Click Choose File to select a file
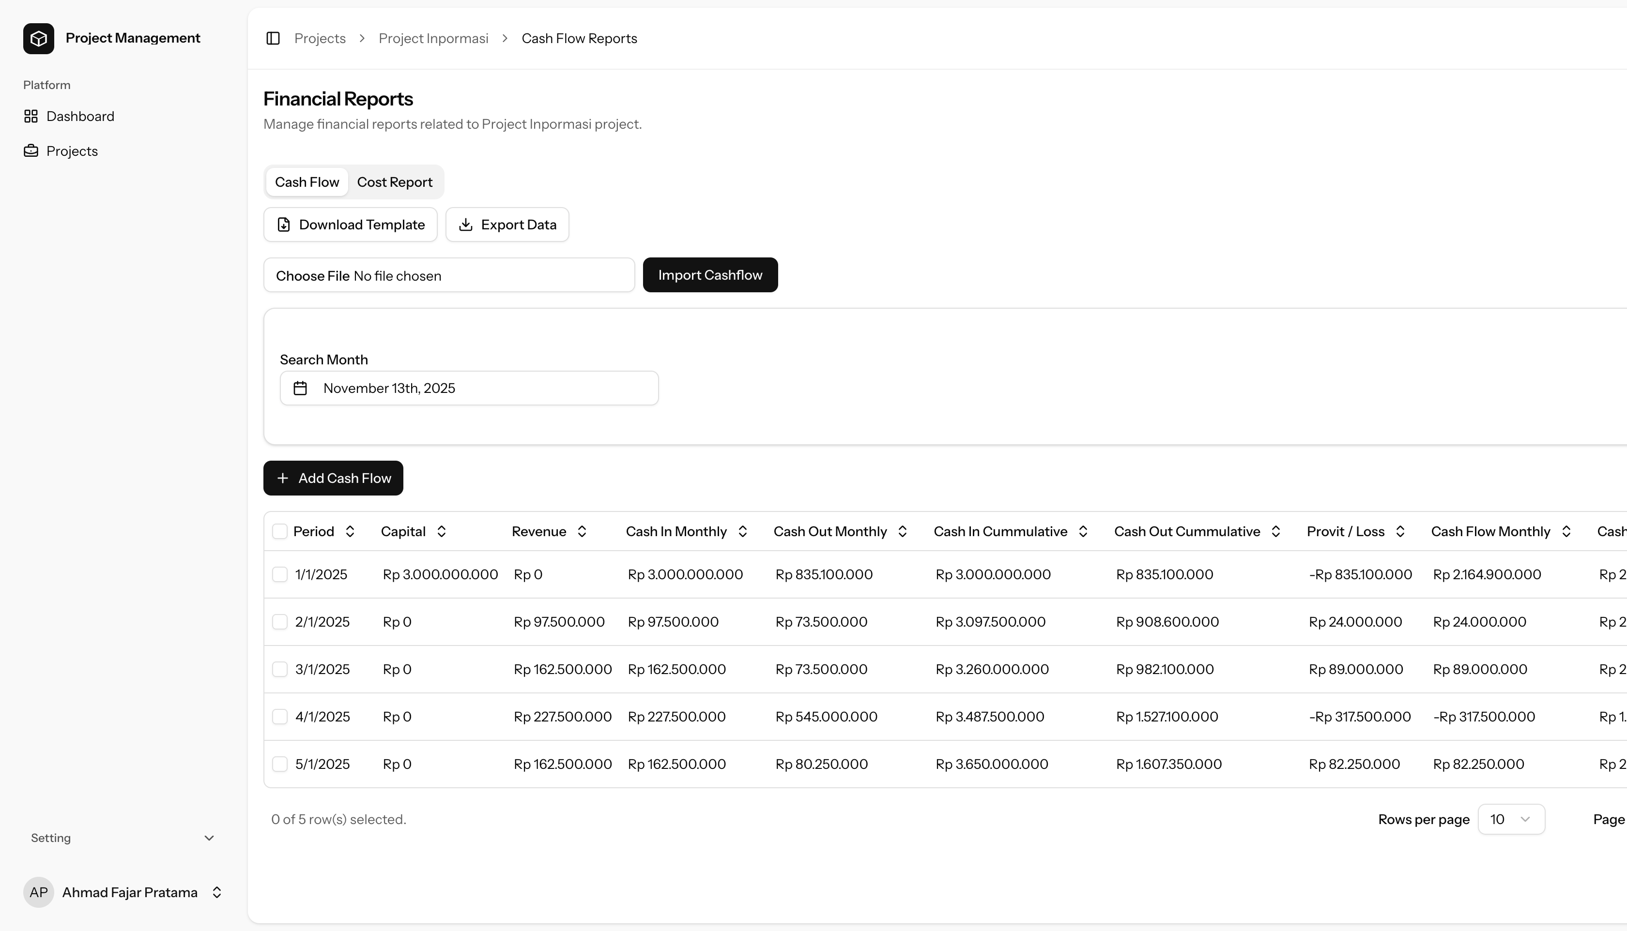Image resolution: width=1627 pixels, height=931 pixels. tap(313, 275)
